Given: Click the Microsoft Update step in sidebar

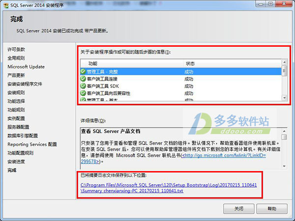Looking at the screenshot, I should coord(26,67).
